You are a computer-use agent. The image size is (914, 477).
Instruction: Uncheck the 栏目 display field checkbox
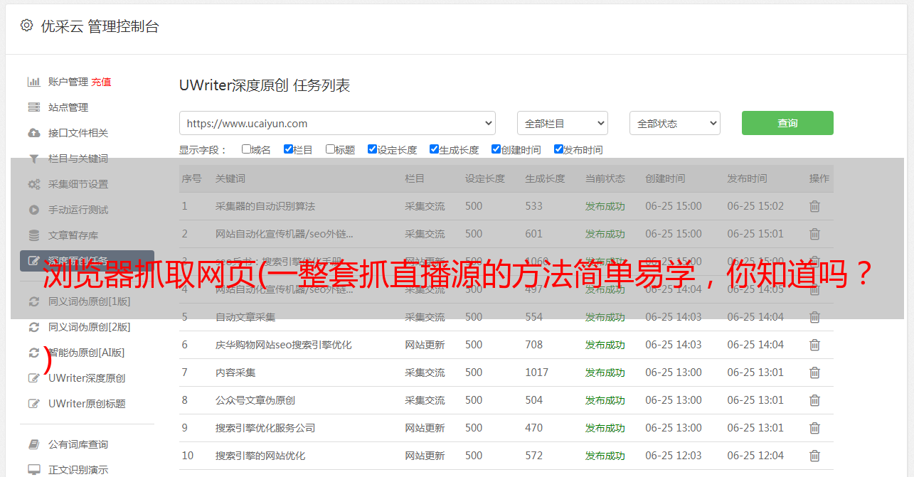[x=288, y=149]
